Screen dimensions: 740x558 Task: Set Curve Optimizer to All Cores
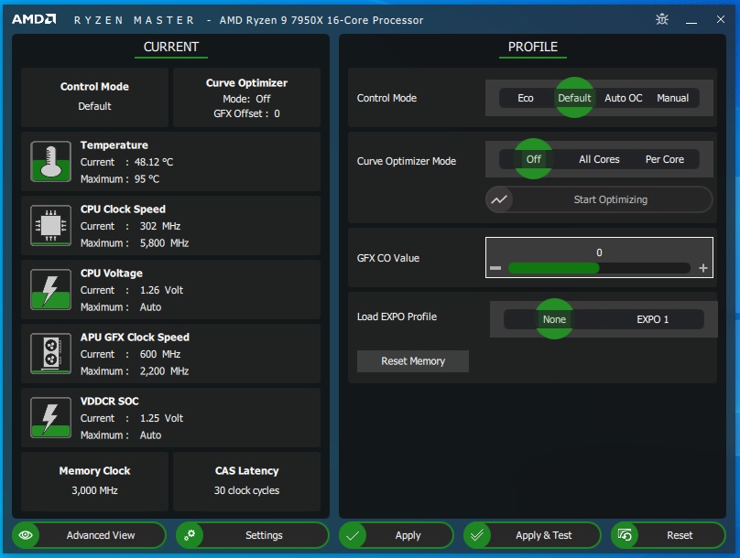click(x=599, y=159)
